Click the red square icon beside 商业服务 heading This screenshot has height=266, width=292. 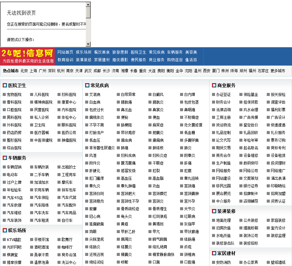pos(214,85)
